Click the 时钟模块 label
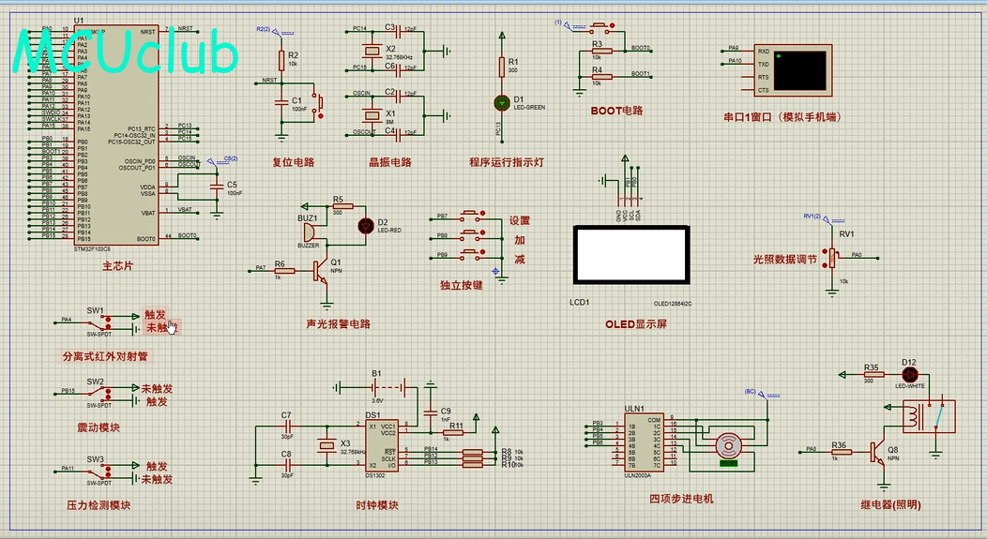The width and height of the screenshot is (987, 539). point(377,505)
